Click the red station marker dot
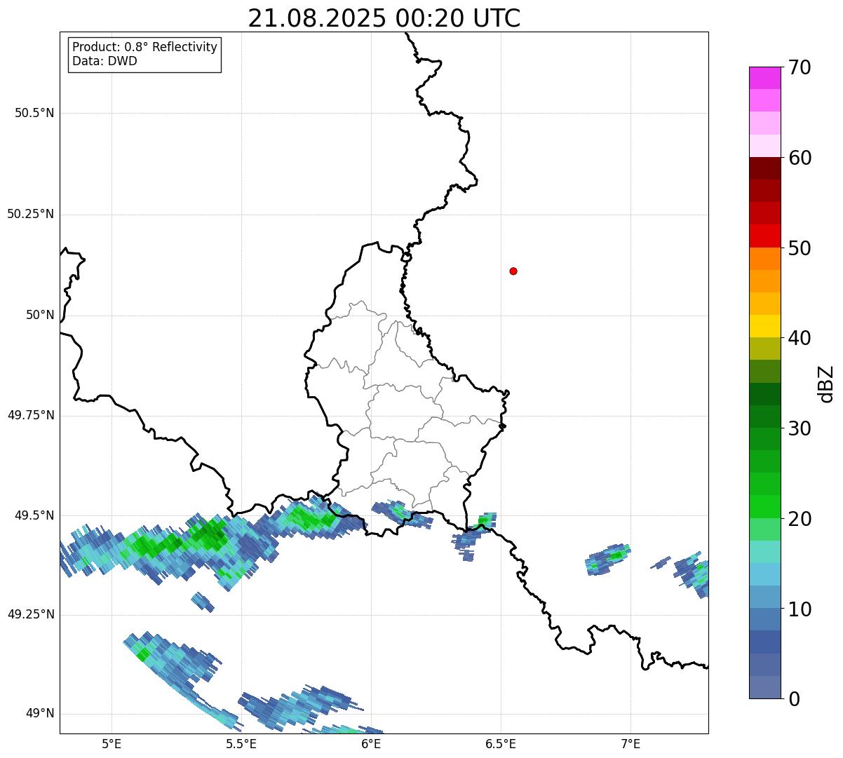 513,271
